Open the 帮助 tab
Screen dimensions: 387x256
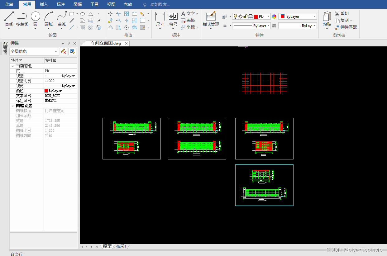pyautogui.click(x=128, y=4)
